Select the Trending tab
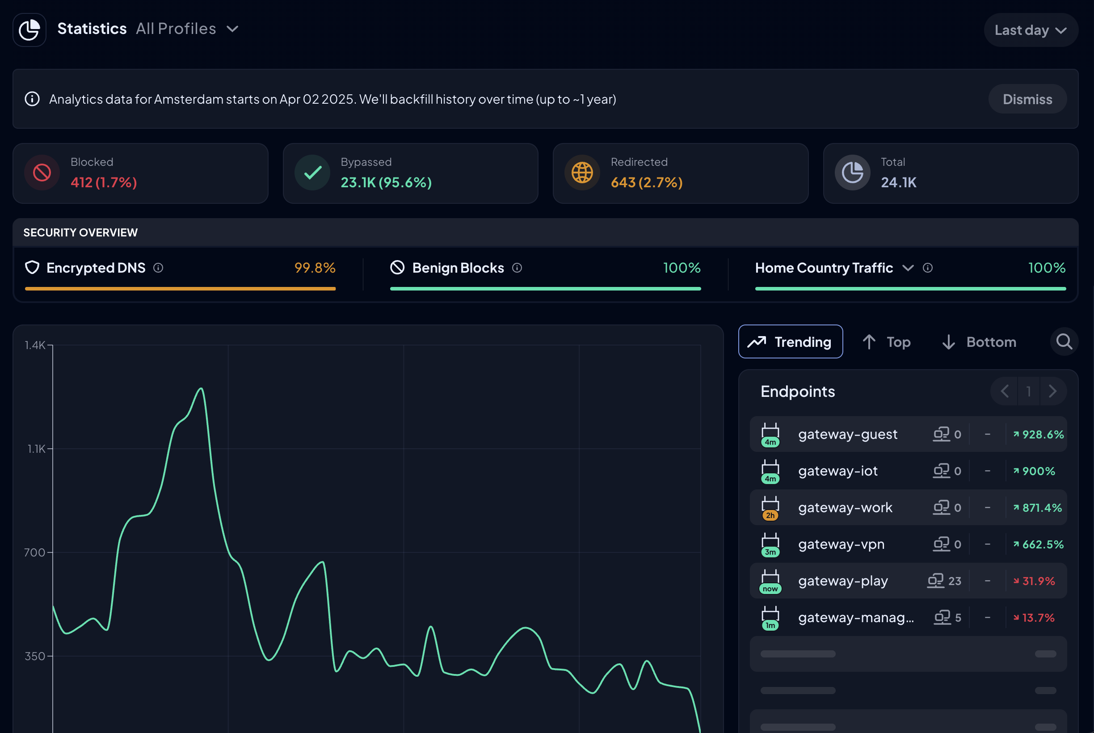The image size is (1094, 733). (790, 342)
